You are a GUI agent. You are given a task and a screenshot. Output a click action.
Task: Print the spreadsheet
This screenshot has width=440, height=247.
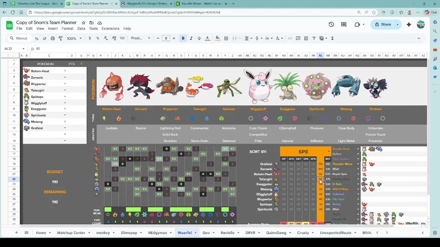[53, 38]
